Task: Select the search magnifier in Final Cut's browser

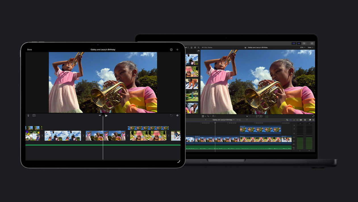Action: (x=198, y=47)
